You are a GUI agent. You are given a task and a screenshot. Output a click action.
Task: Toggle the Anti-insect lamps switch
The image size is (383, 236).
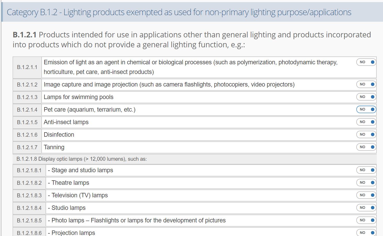[366, 122]
